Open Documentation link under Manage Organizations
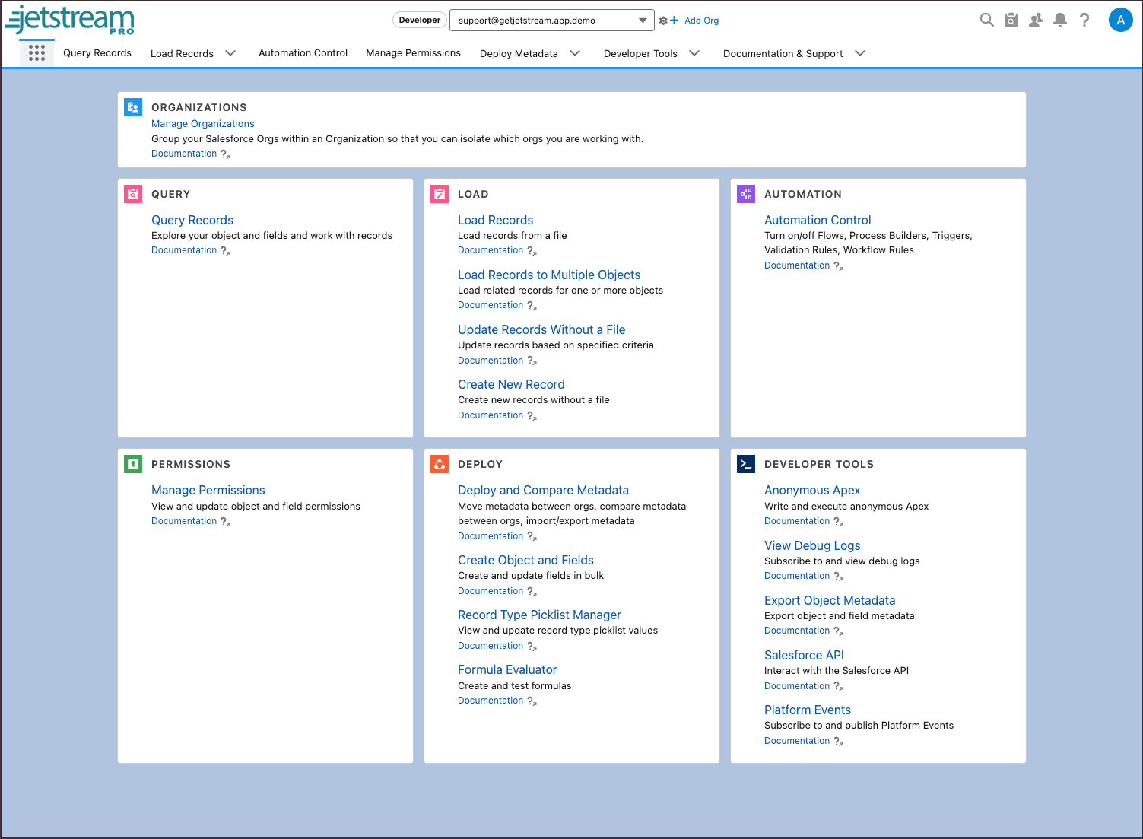 coord(184,154)
